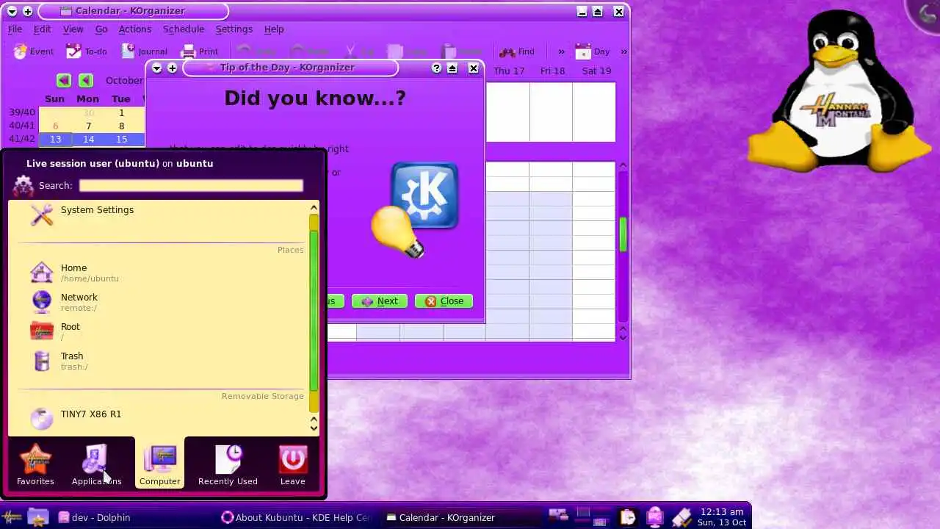940x529 pixels.
Task: Open the File menu
Action: (x=15, y=29)
